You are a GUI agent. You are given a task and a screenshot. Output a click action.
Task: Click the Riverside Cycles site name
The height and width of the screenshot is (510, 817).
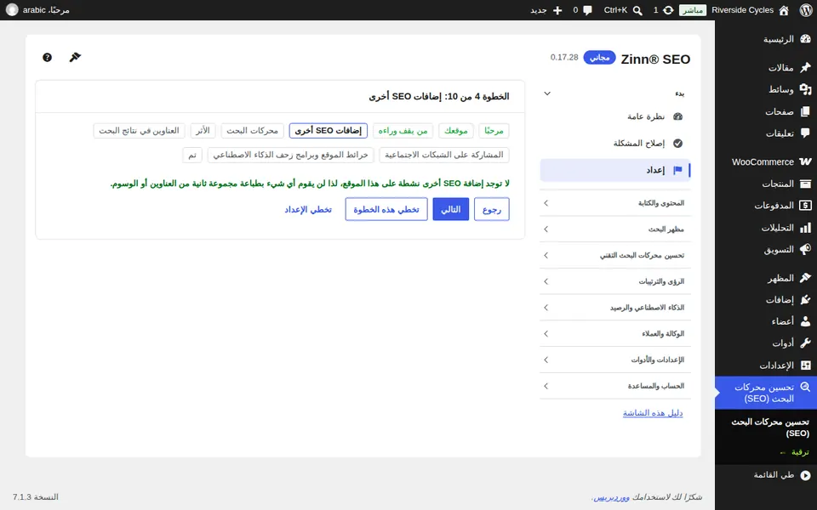pos(742,10)
